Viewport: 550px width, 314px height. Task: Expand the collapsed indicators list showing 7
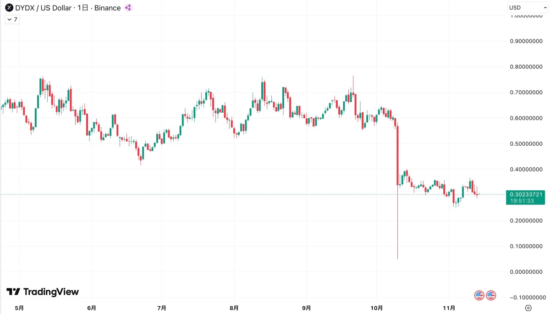coord(12,20)
